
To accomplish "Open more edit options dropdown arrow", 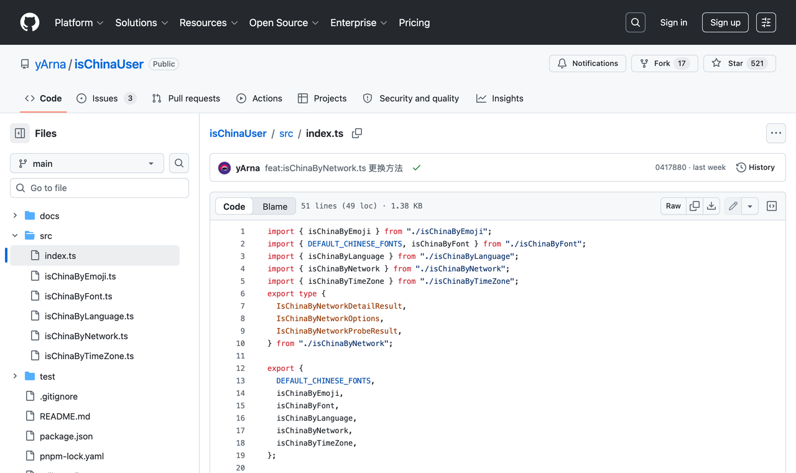I will point(750,206).
